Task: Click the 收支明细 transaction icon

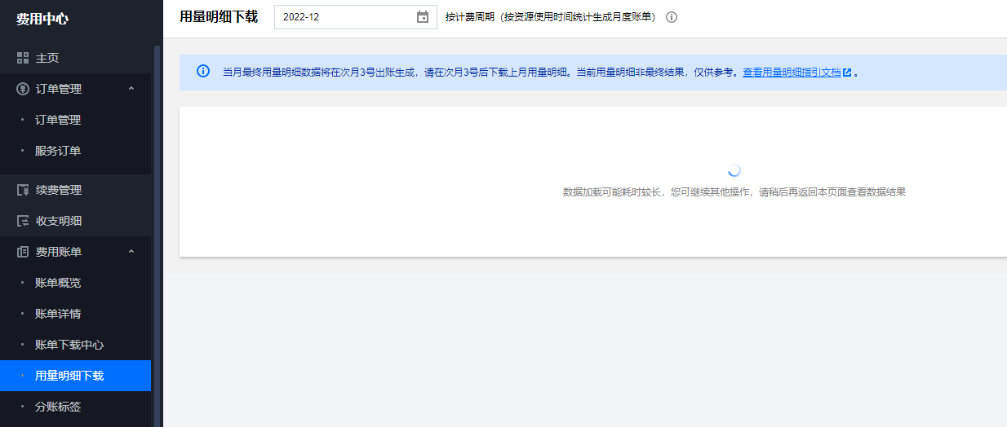Action: tap(23, 221)
